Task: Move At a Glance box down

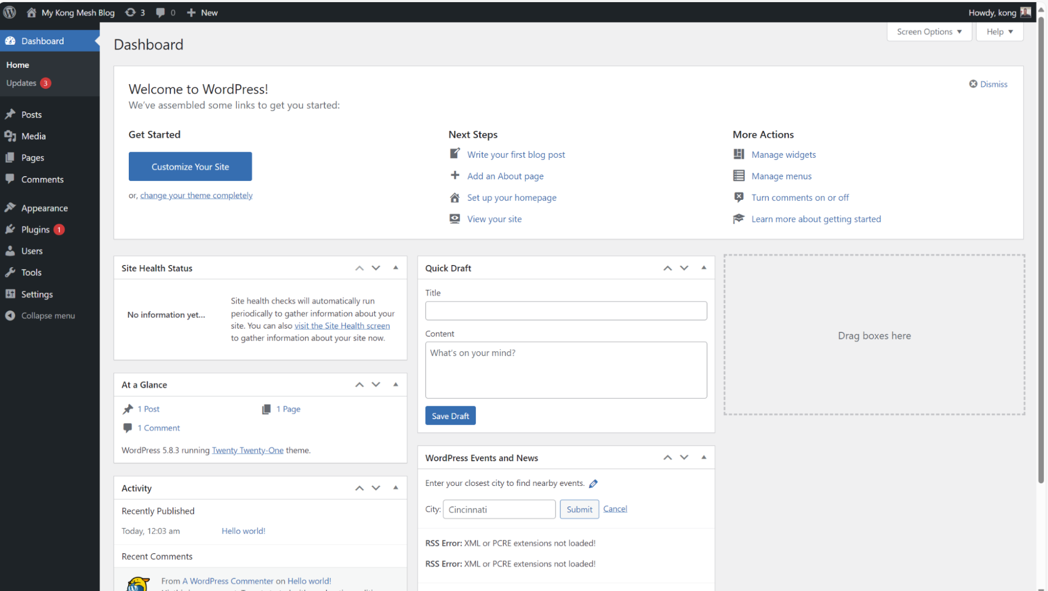Action: tap(376, 385)
